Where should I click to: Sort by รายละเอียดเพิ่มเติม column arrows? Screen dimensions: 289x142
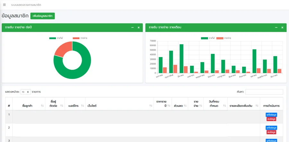point(257,105)
